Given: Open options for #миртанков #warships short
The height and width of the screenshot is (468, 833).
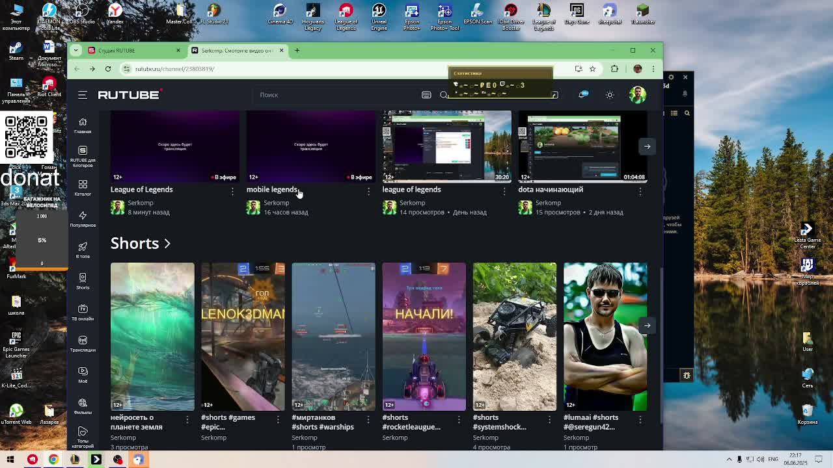Looking at the screenshot, I should point(368,419).
